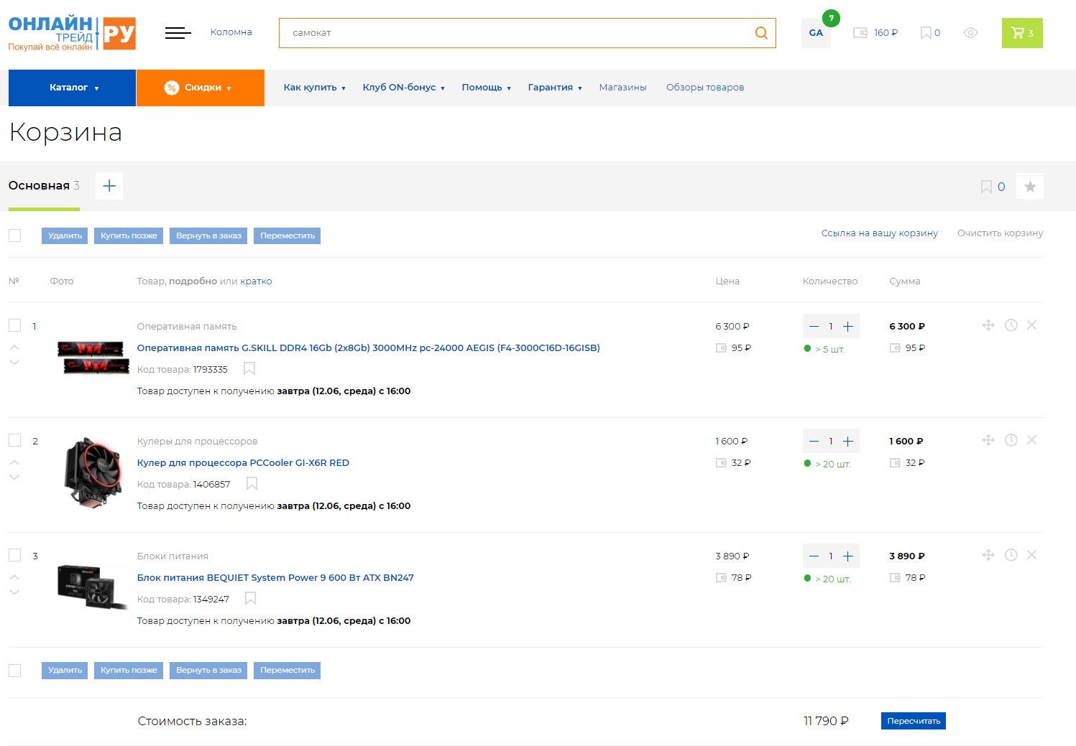The image size is (1076, 746).
Task: Open the Обзоры товаров menu item
Action: (x=705, y=88)
